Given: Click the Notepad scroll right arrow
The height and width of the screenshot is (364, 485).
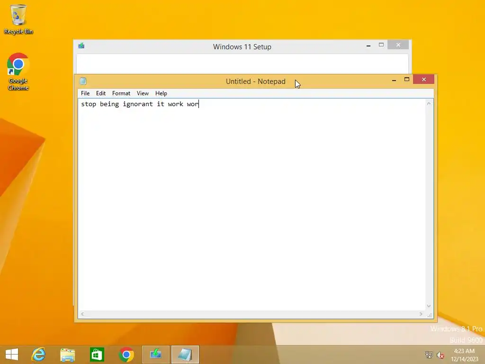Looking at the screenshot, I should click(421, 314).
